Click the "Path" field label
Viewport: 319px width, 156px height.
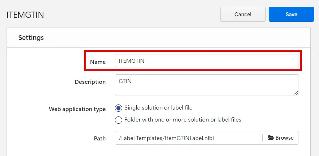pyautogui.click(x=100, y=138)
